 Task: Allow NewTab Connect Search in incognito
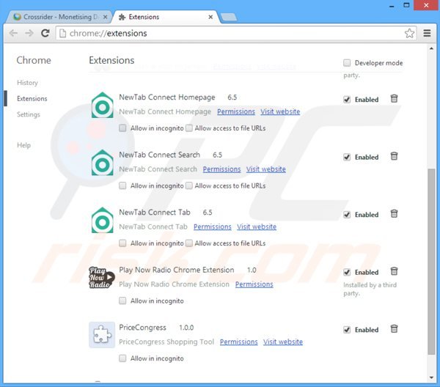click(x=122, y=185)
